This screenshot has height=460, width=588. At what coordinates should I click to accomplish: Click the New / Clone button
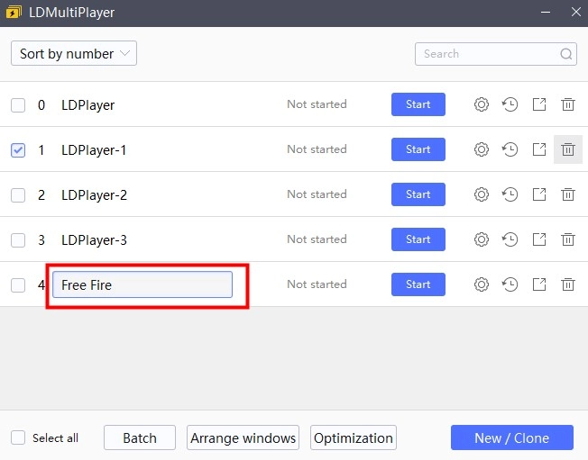click(x=512, y=437)
